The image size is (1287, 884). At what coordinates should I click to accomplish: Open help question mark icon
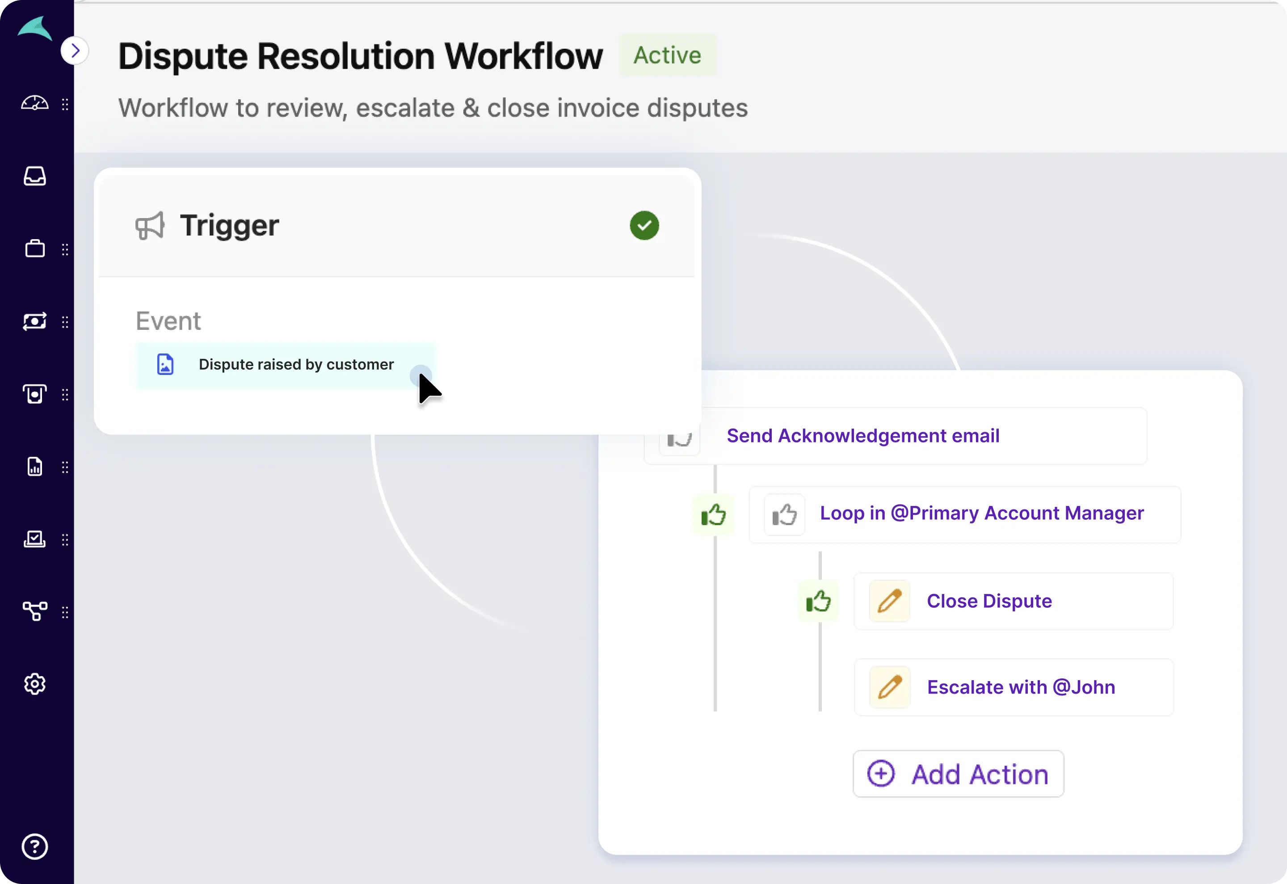(34, 846)
